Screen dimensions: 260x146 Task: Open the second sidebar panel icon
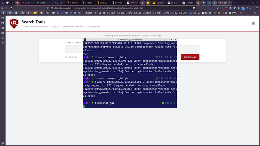click(3, 23)
